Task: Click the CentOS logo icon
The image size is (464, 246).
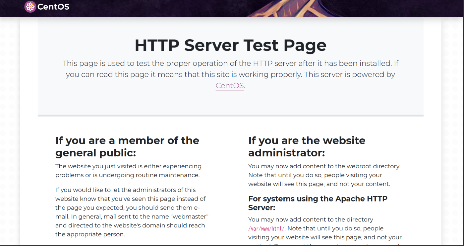Action: 30,7
